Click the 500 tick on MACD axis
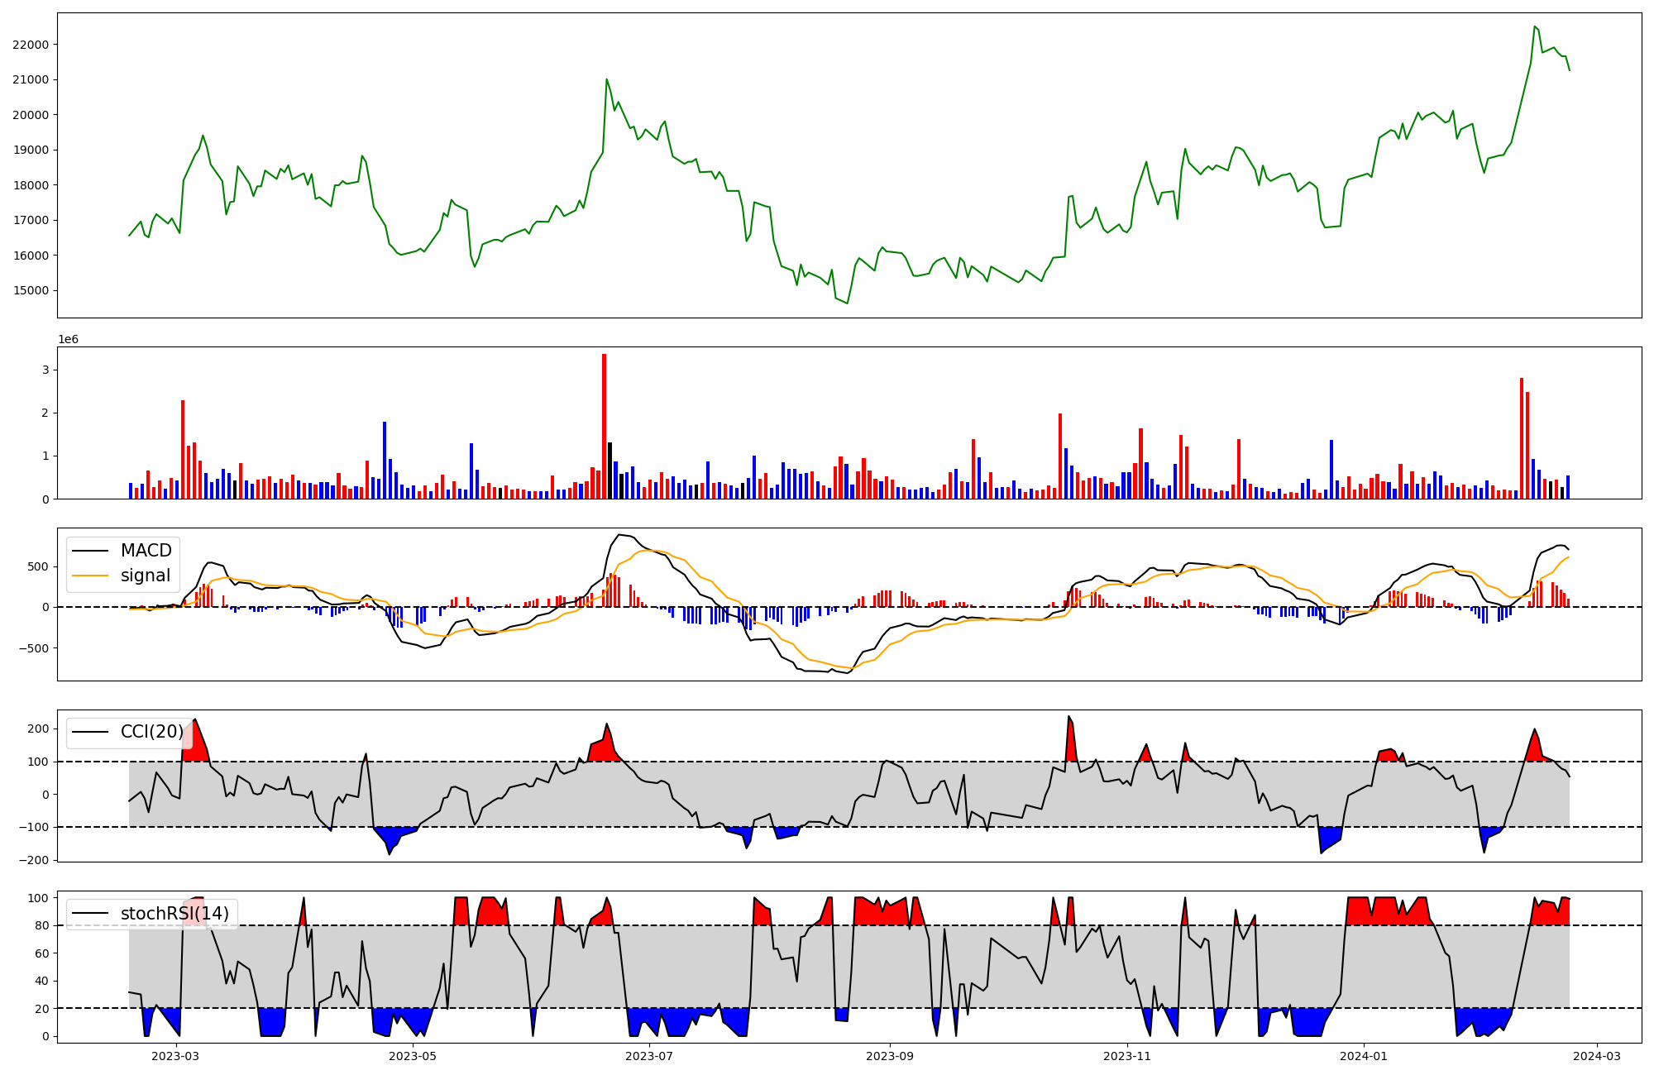1654x1075 pixels. click(x=40, y=567)
